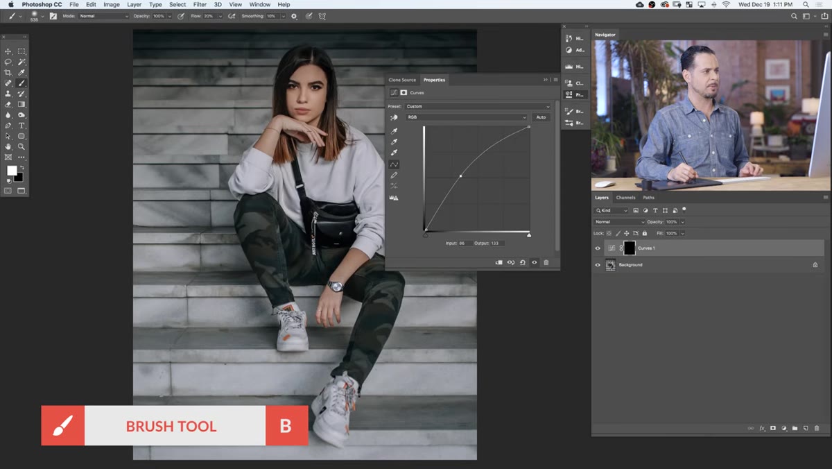Image resolution: width=832 pixels, height=469 pixels.
Task: Delete the Curves adjustment layer from Properties
Action: 546,262
